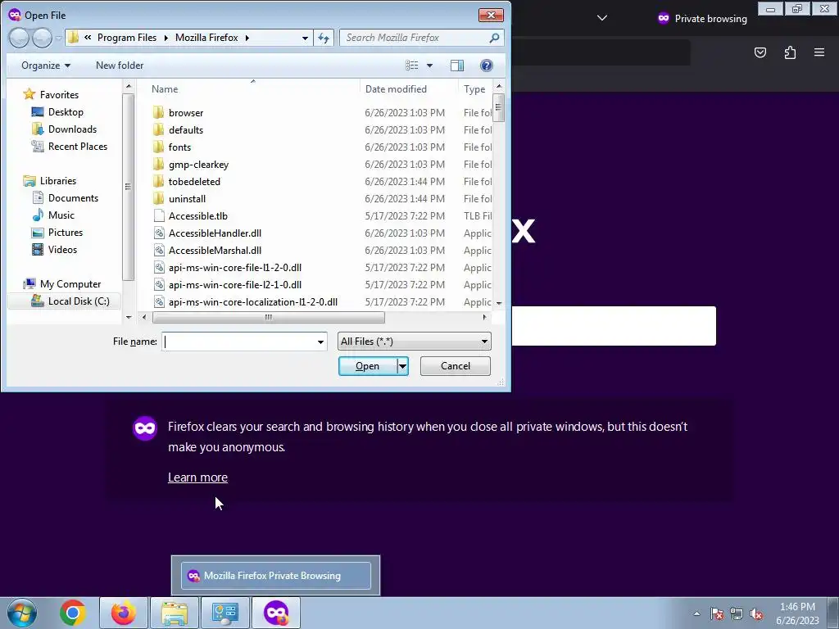Open Music library
The height and width of the screenshot is (629, 839).
(61, 215)
